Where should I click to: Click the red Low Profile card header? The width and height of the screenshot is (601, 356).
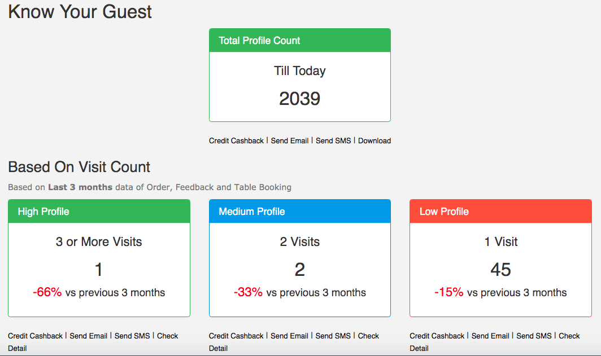pyautogui.click(x=500, y=212)
